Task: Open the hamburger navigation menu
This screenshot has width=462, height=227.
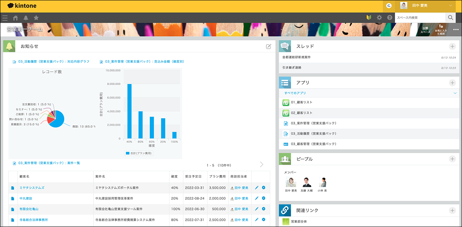Action: [5, 17]
